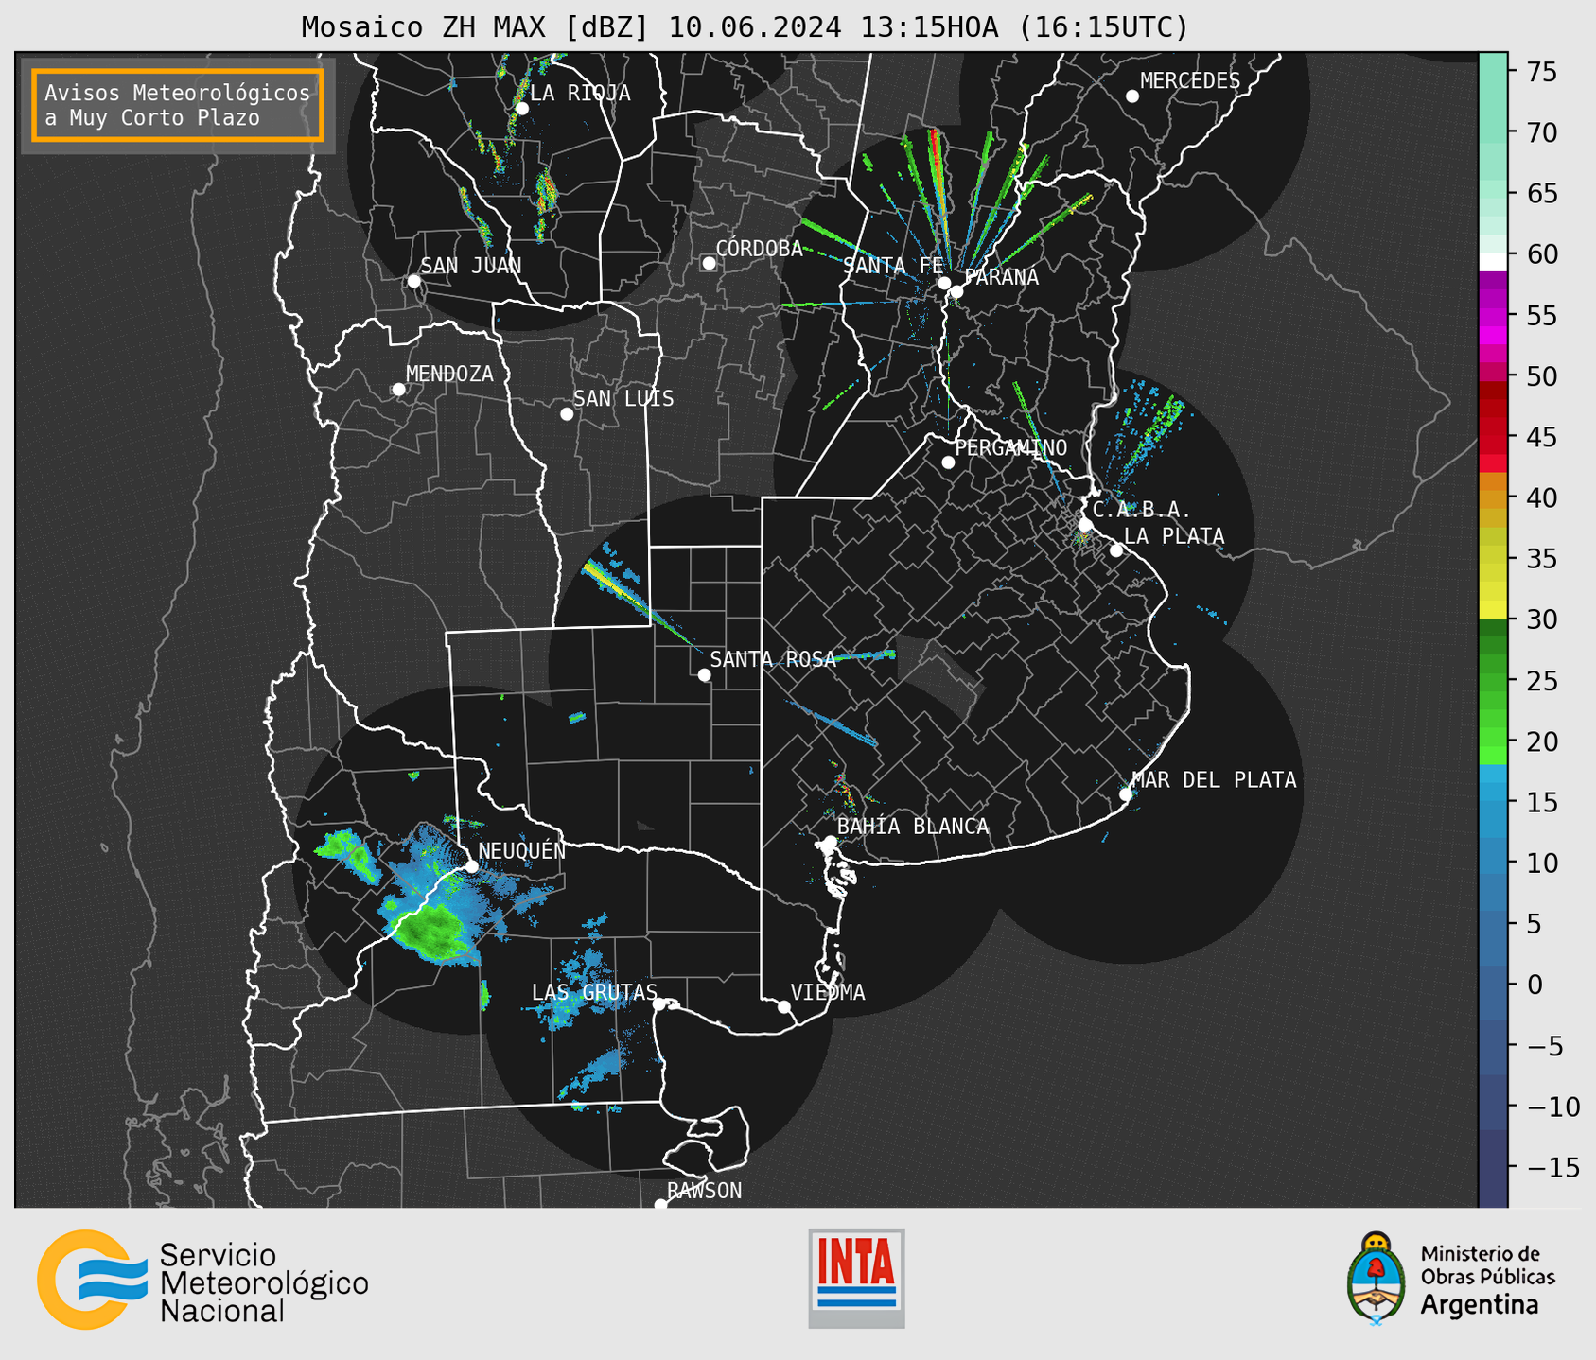
Task: Click the 0 label on the color scale
Action: point(1535,985)
